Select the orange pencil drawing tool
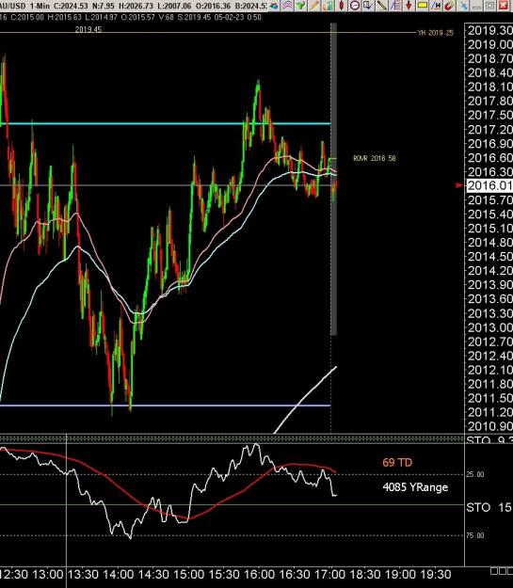Screen dimensions: 513x588 pos(314,6)
